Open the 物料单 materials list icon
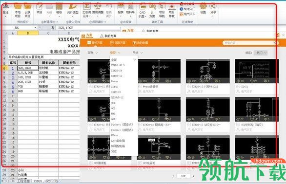Image resolution: width=286 pixels, height=184 pixels. point(130,6)
